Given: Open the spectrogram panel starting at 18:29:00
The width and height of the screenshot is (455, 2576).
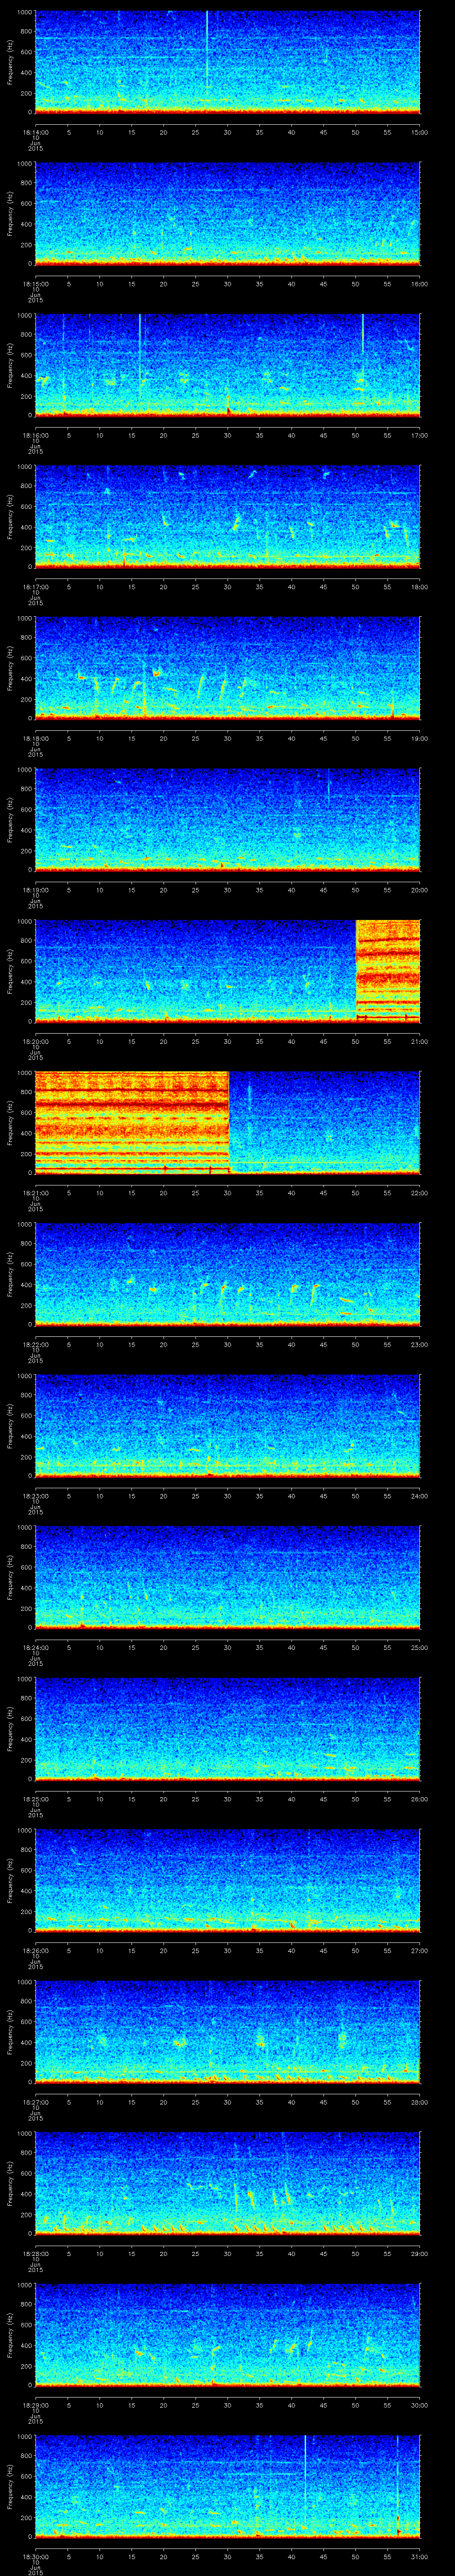Looking at the screenshot, I should pyautogui.click(x=227, y=2335).
